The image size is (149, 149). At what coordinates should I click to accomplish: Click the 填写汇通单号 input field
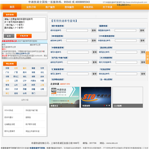tap(78, 74)
